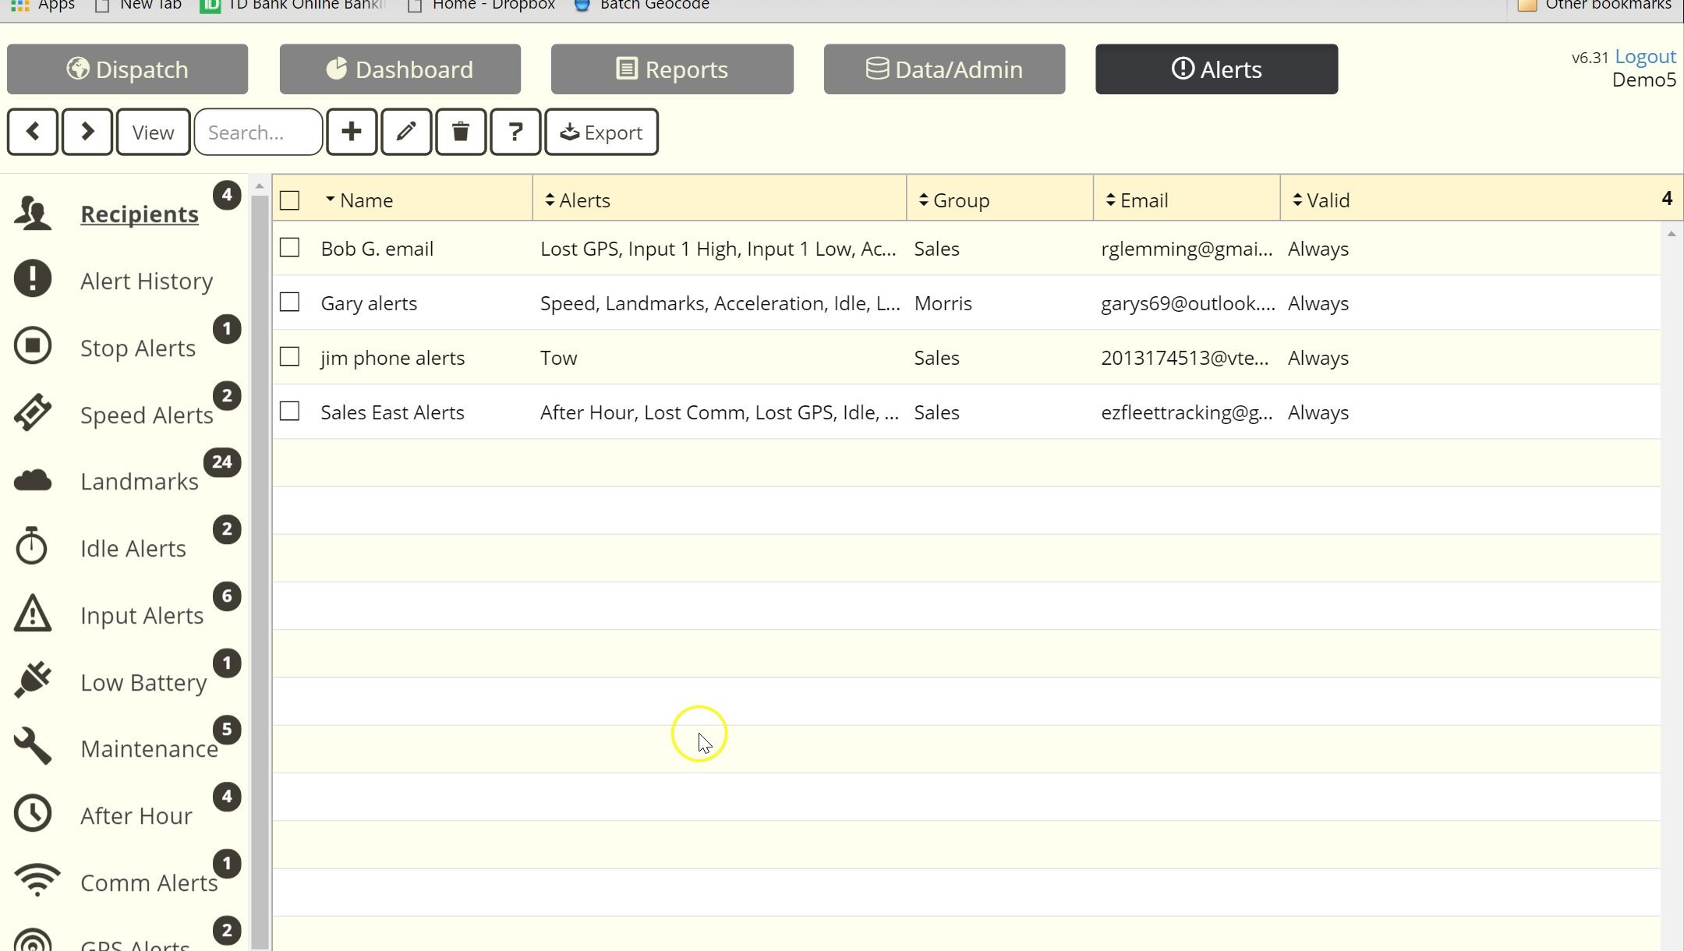
Task: Select the Landmarks sidebar item
Action: pos(139,481)
